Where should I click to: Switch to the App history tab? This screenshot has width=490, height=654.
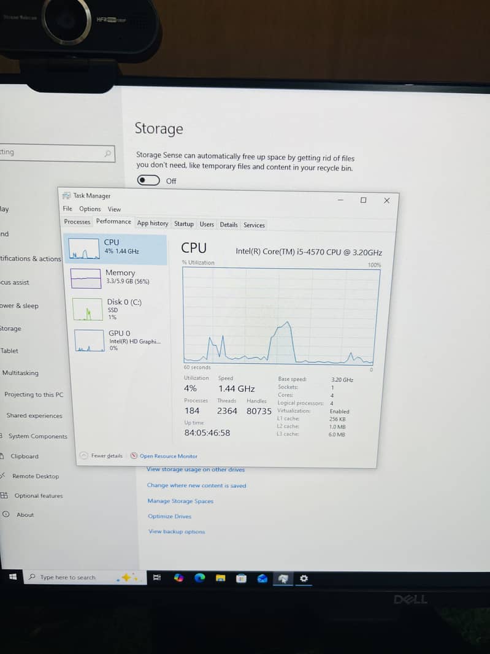click(153, 223)
